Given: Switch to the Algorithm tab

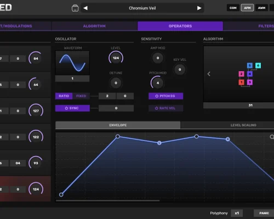Looking at the screenshot, I should (x=94, y=26).
